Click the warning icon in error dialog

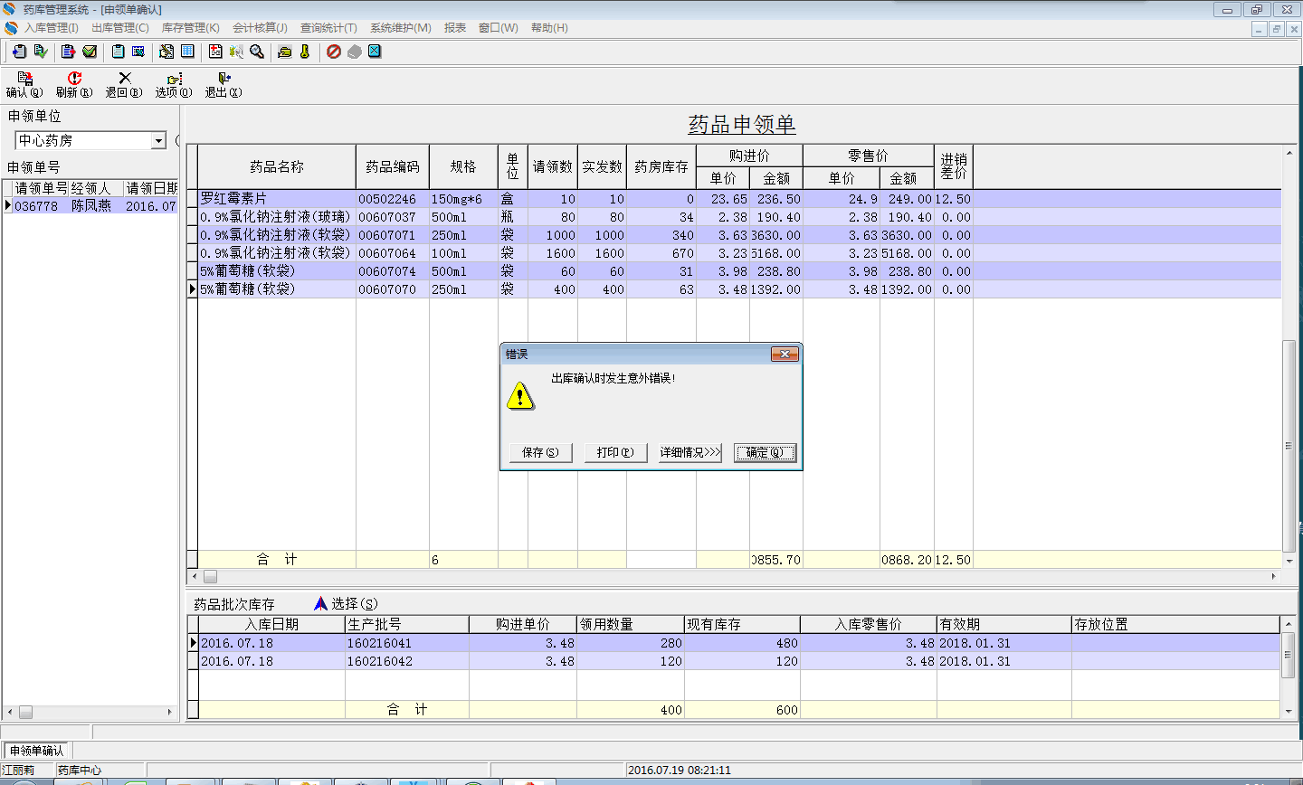(520, 396)
